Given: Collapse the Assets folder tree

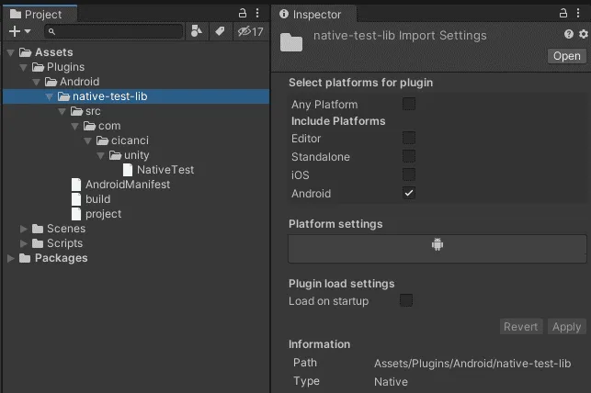Looking at the screenshot, I should click(x=11, y=52).
